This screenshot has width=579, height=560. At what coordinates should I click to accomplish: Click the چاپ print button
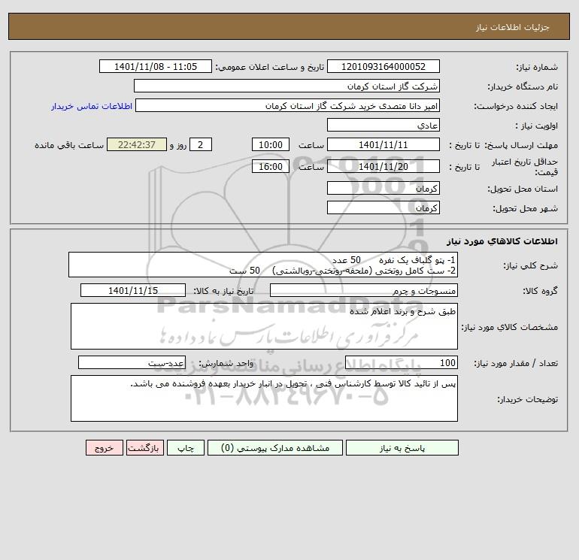186,448
